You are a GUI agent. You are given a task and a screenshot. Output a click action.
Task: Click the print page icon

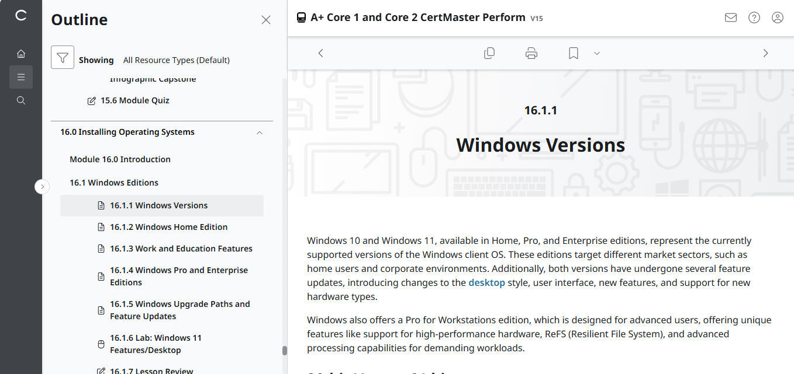coord(531,53)
